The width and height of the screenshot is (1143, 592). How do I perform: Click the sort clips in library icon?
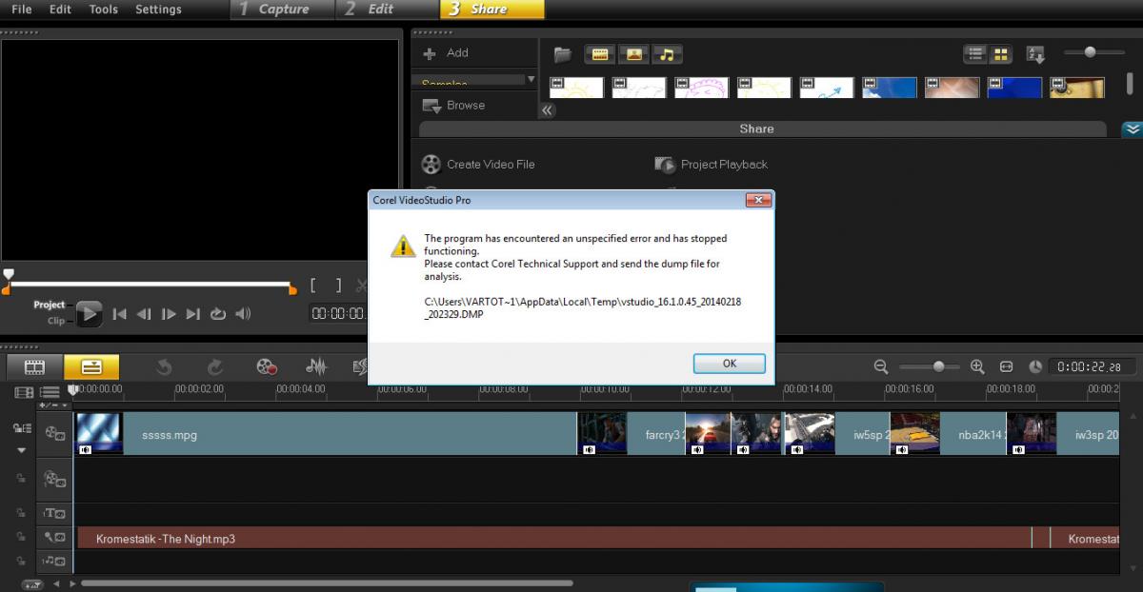(1035, 55)
